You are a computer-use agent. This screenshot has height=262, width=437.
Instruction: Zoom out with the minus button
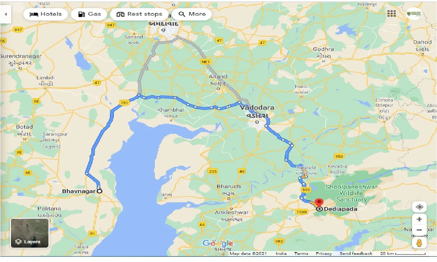click(x=419, y=230)
